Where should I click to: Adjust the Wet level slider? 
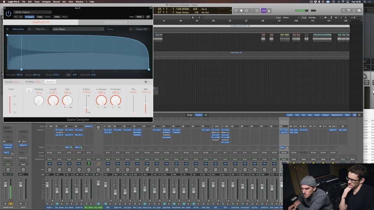[x=145, y=104]
